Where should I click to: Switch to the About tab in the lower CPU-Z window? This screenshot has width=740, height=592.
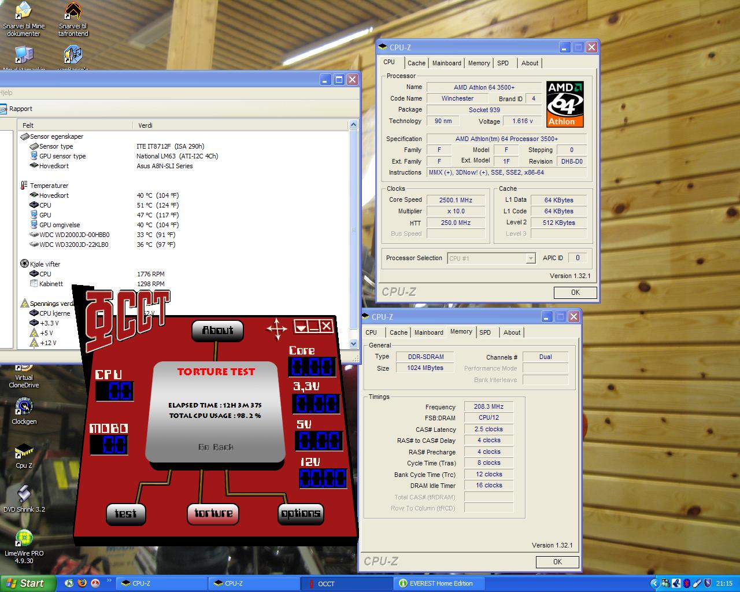(512, 332)
